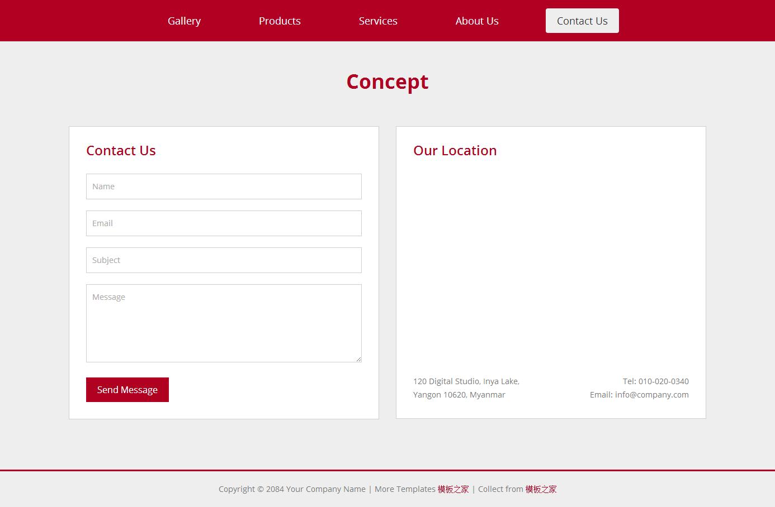This screenshot has height=507, width=775.
Task: Navigate to the About Us page
Action: 476,21
